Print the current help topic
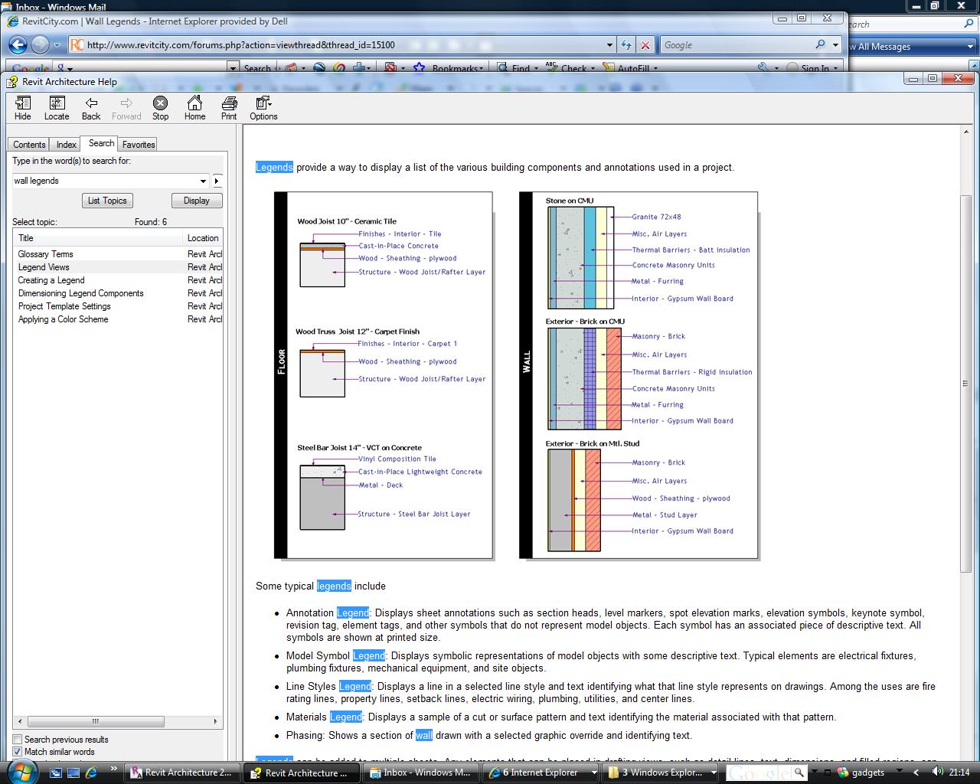980x784 pixels. point(229,107)
